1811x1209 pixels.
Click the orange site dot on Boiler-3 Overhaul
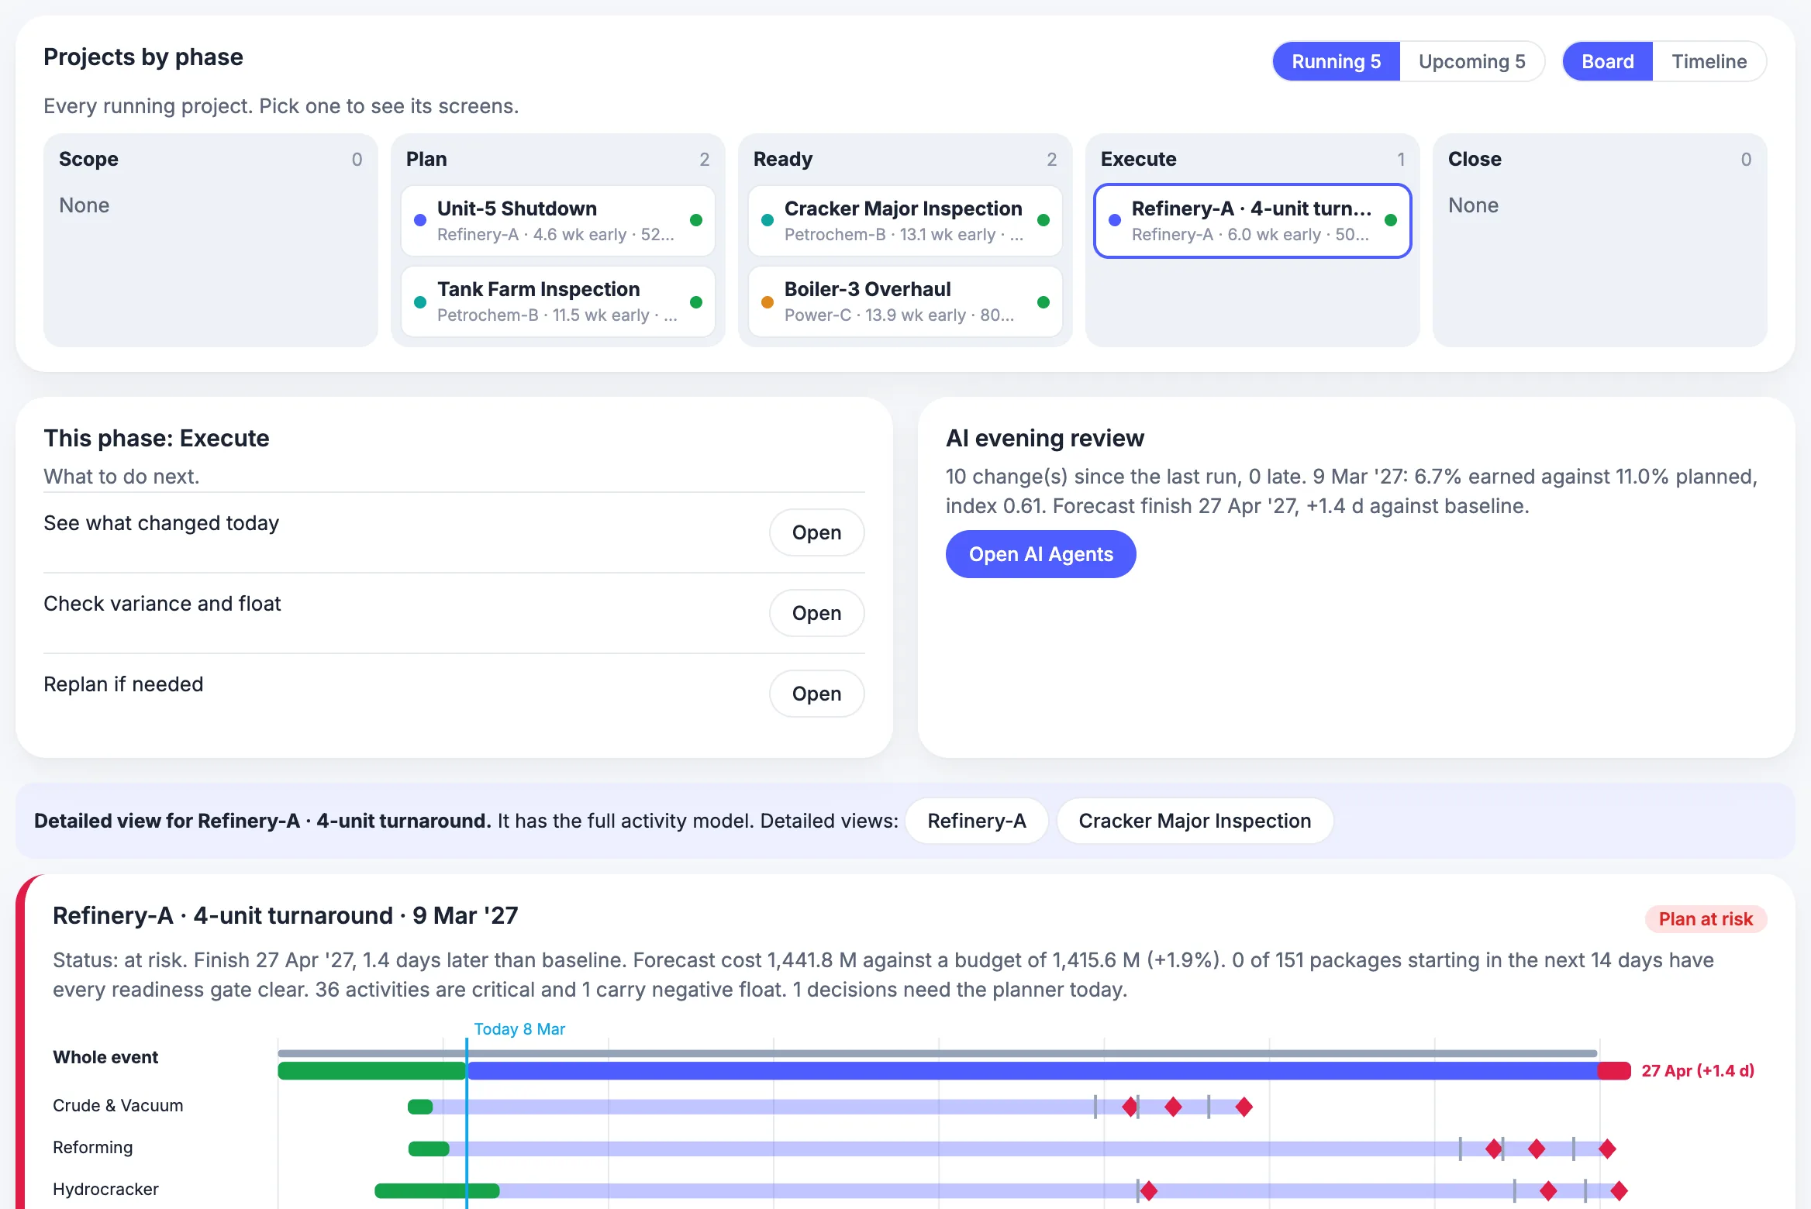pos(768,302)
